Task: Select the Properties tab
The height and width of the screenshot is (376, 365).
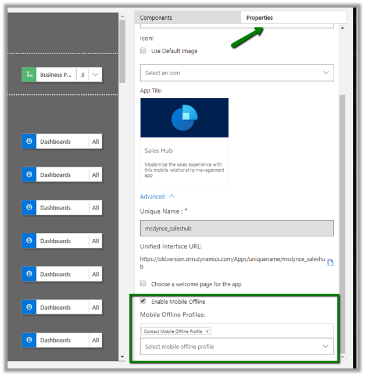Action: click(259, 18)
